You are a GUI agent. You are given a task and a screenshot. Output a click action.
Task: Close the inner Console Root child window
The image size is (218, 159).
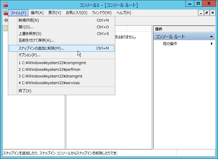coord(212,13)
